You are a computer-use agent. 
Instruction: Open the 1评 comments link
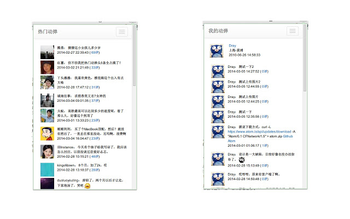(x=265, y=146)
